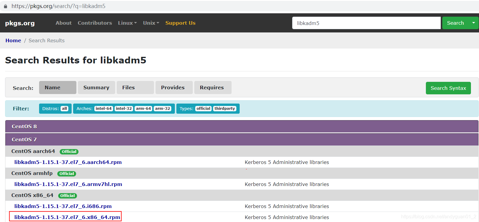Select the Name search tab
This screenshot has width=479, height=222.
pyautogui.click(x=58, y=87)
